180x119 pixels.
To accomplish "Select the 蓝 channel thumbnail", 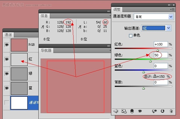I will [19, 89].
